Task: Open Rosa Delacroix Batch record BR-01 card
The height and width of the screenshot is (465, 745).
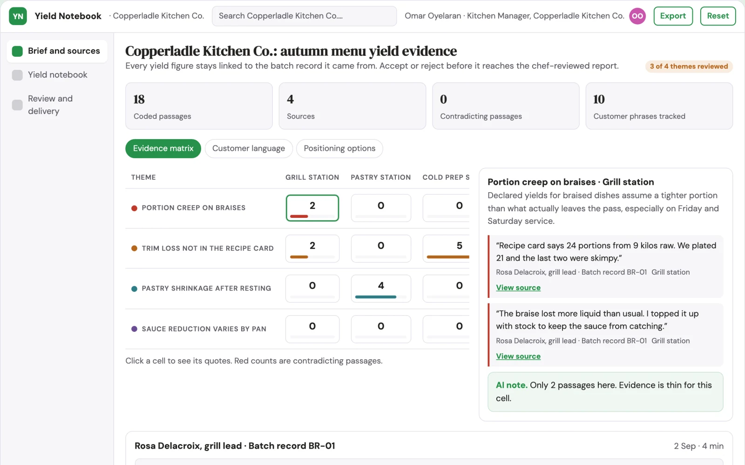Action: pos(429,448)
